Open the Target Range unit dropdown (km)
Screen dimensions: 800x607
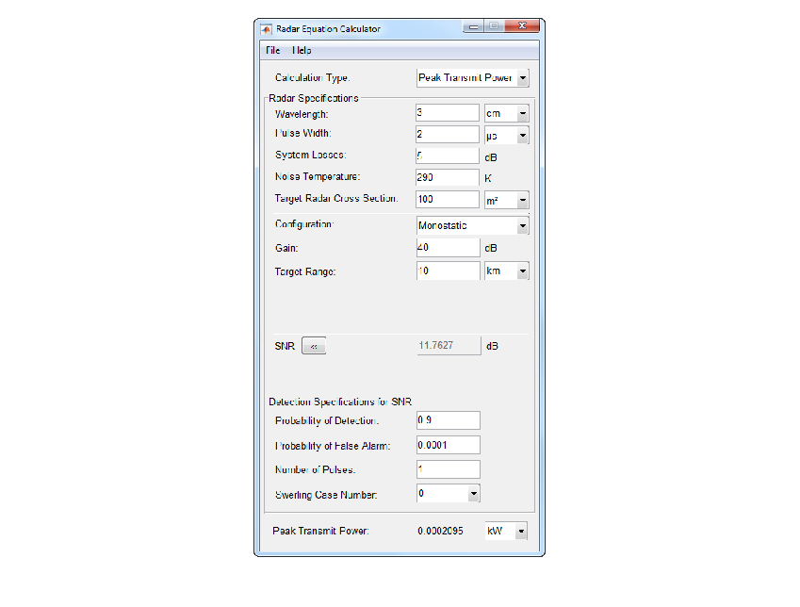coord(507,271)
